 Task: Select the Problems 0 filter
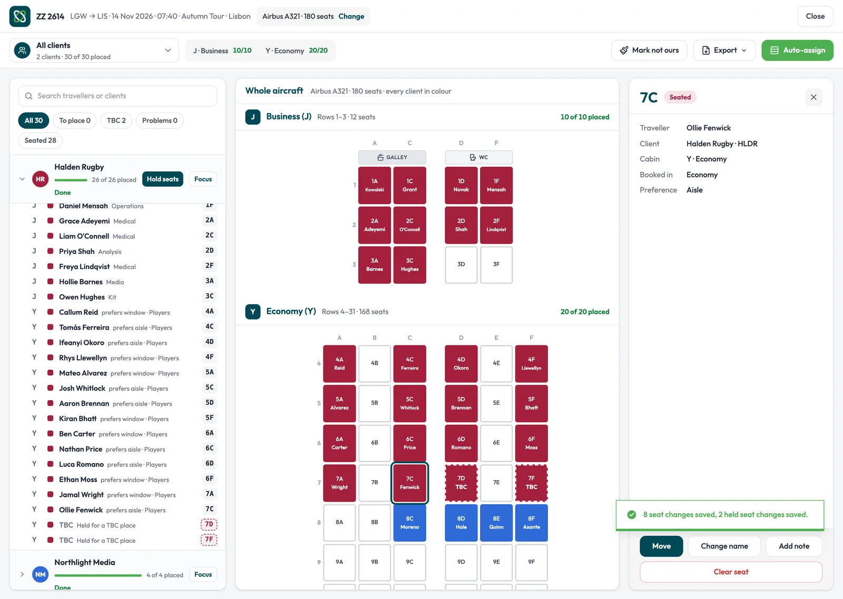[160, 121]
